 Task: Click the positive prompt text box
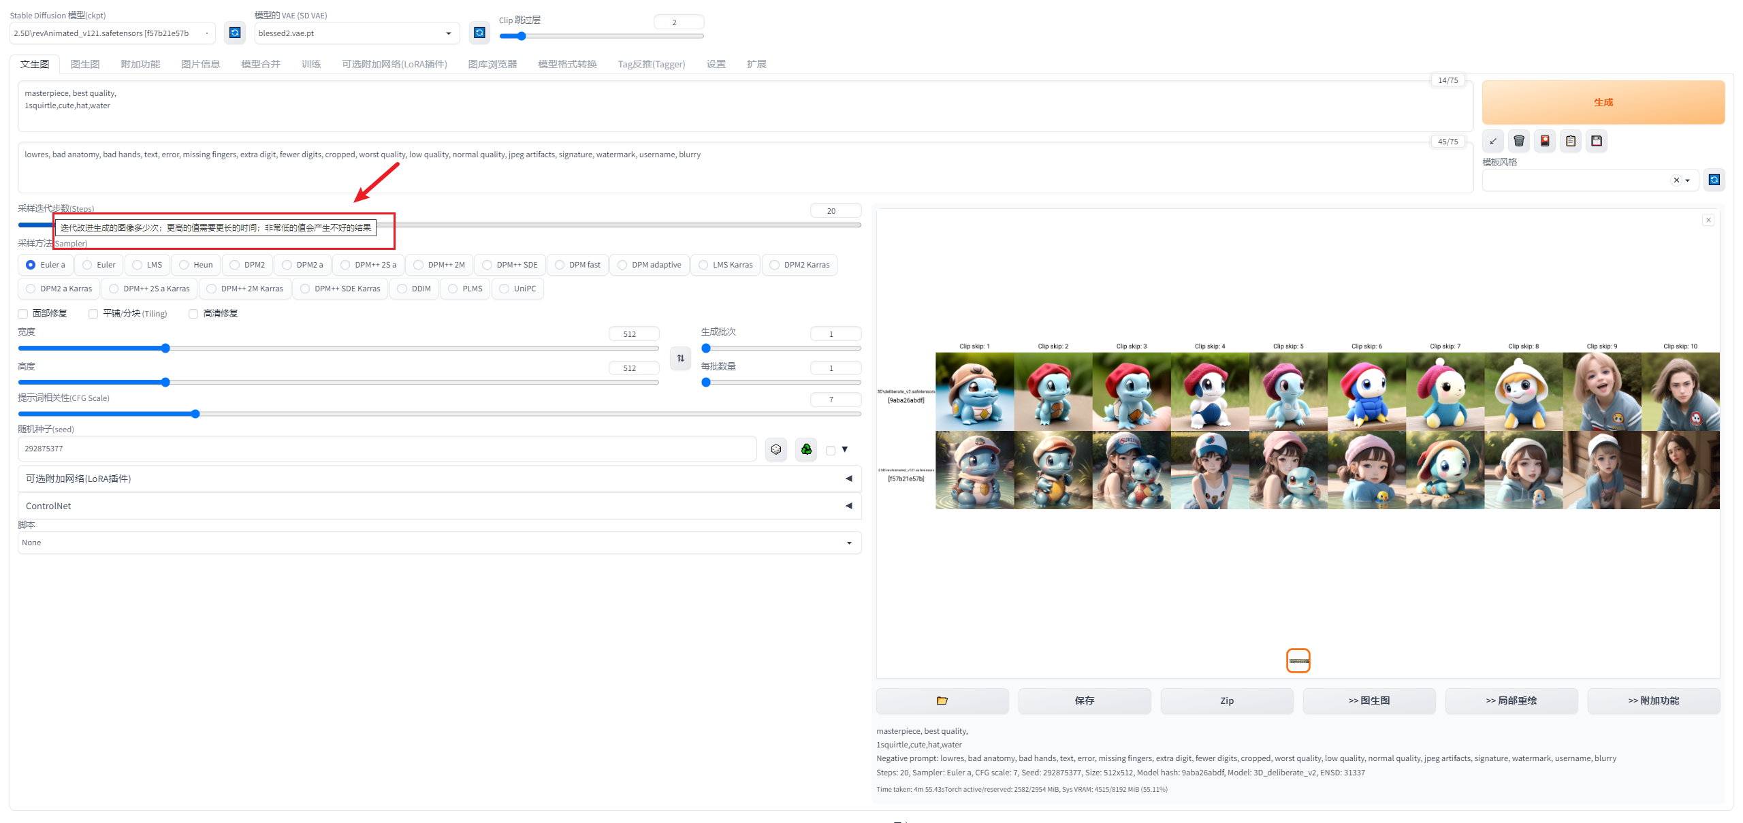745,106
